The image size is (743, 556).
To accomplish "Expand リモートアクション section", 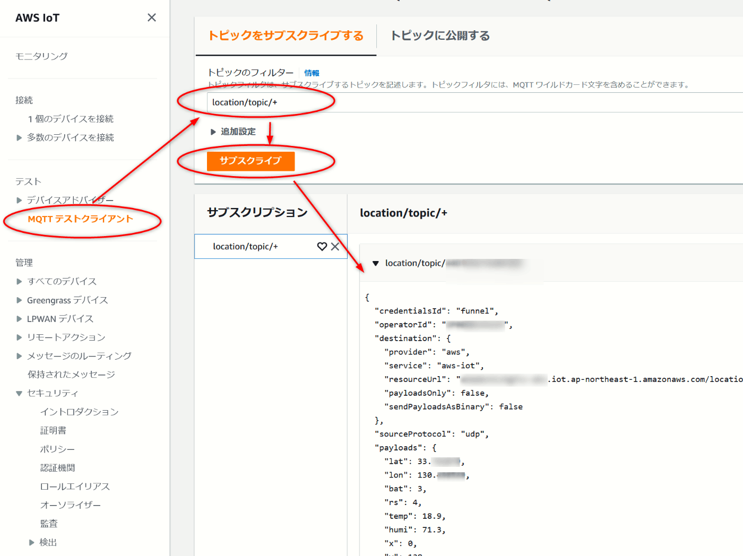I will point(19,337).
